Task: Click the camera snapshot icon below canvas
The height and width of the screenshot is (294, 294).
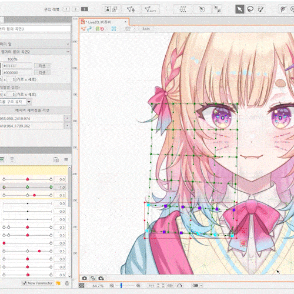Action: (85, 278)
